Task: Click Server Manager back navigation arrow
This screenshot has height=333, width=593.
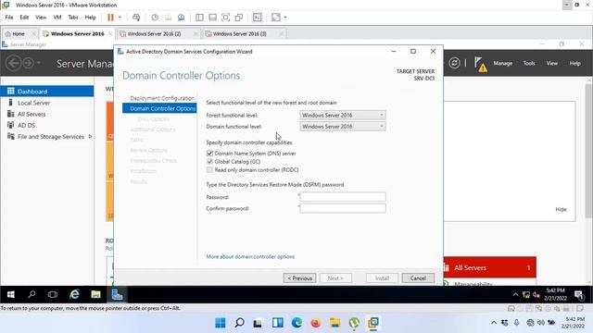Action: point(13,63)
